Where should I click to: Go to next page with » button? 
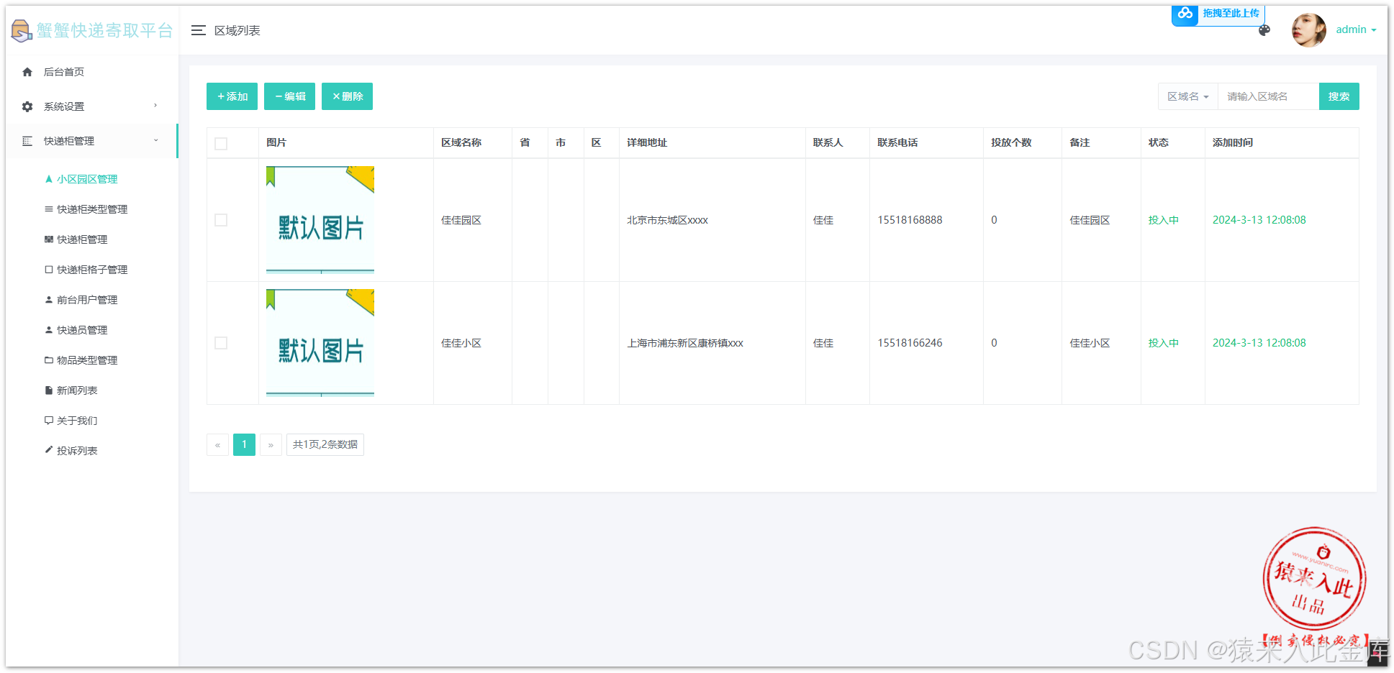(271, 445)
